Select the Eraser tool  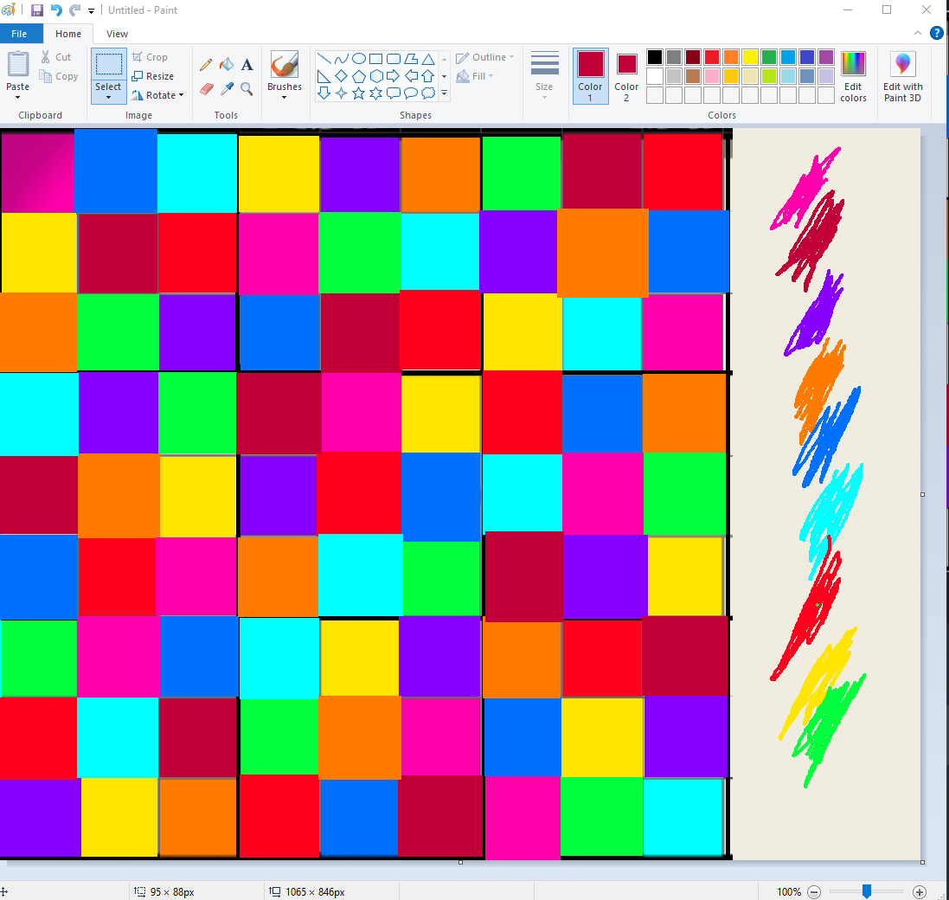point(206,89)
